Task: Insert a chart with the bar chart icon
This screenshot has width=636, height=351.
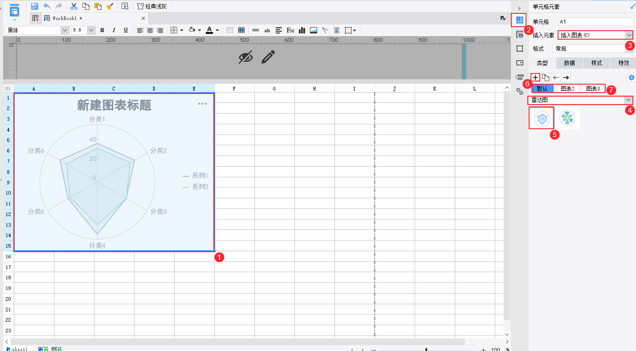Action: [302, 30]
